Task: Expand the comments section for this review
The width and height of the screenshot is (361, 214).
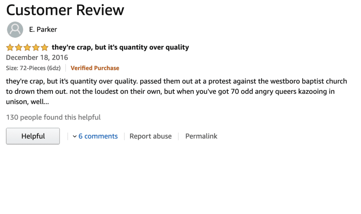Action: point(98,136)
